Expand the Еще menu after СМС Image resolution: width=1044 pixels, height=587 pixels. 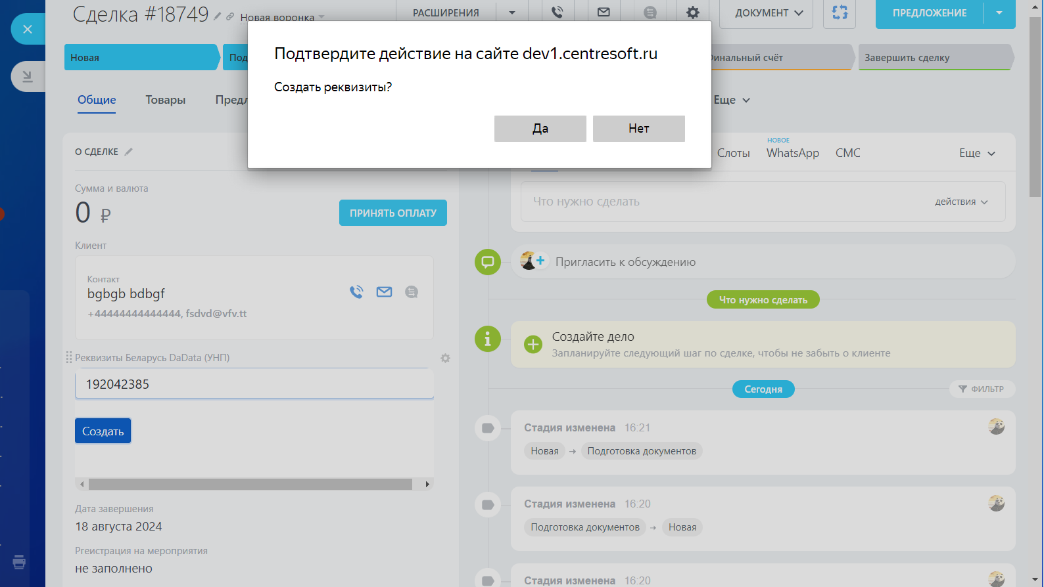point(978,153)
